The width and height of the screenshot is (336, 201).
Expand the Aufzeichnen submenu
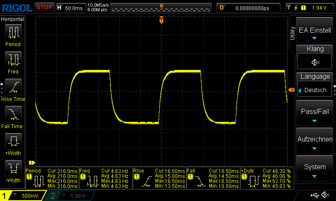pos(315,141)
